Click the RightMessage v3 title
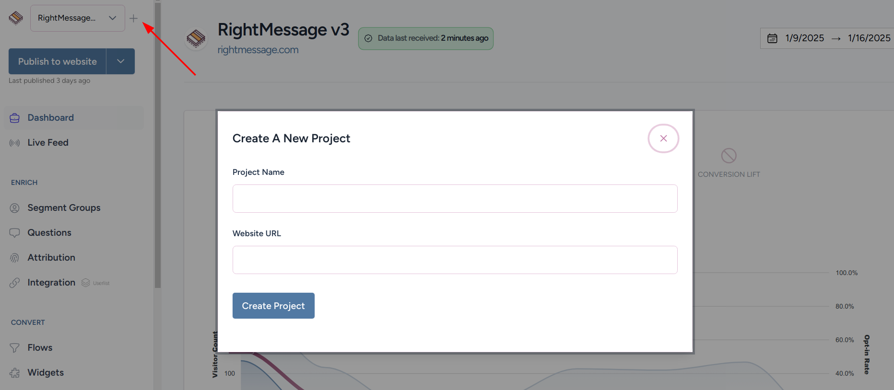 (x=283, y=30)
